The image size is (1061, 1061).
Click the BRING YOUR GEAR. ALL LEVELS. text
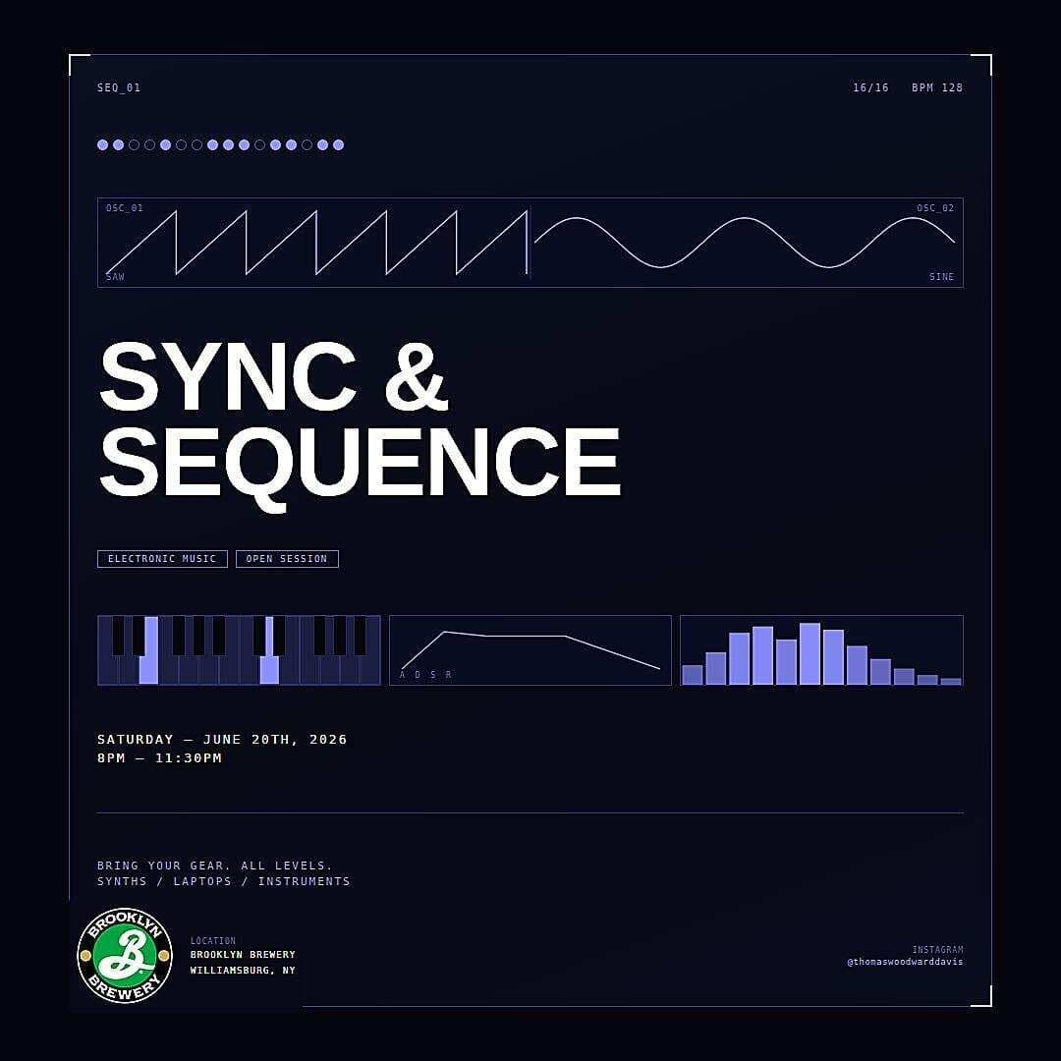pos(214,866)
